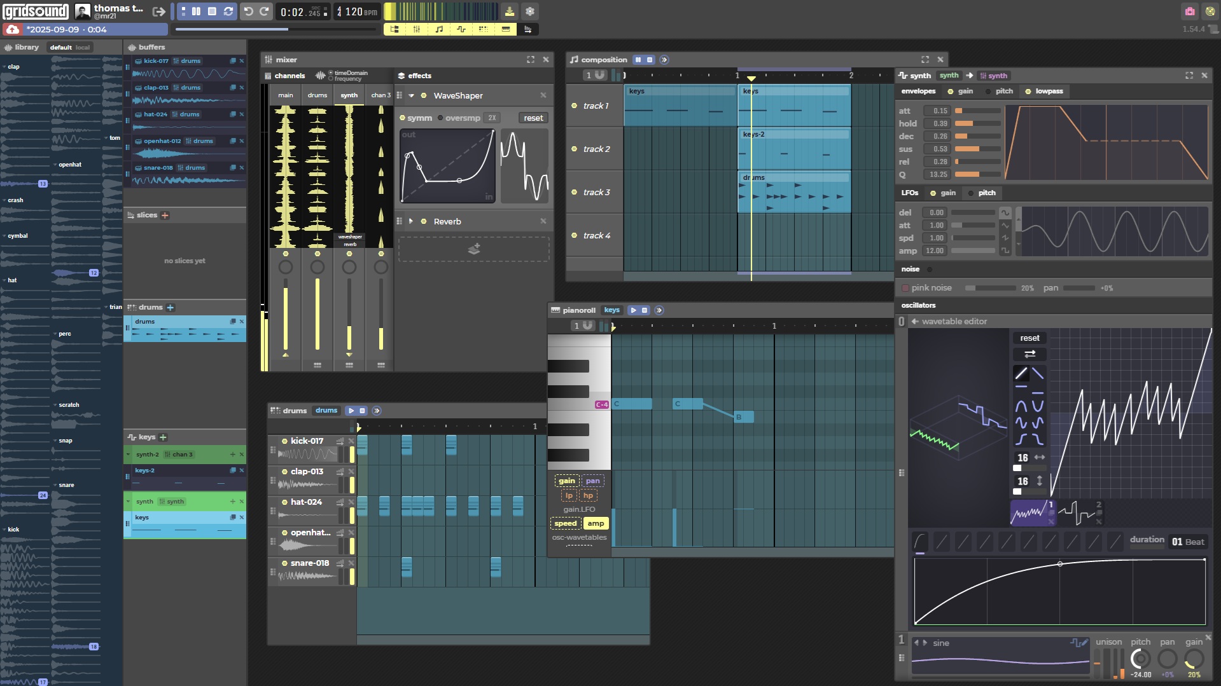The width and height of the screenshot is (1221, 686).
Task: Click the wavetable swap arrows button
Action: (x=1029, y=354)
